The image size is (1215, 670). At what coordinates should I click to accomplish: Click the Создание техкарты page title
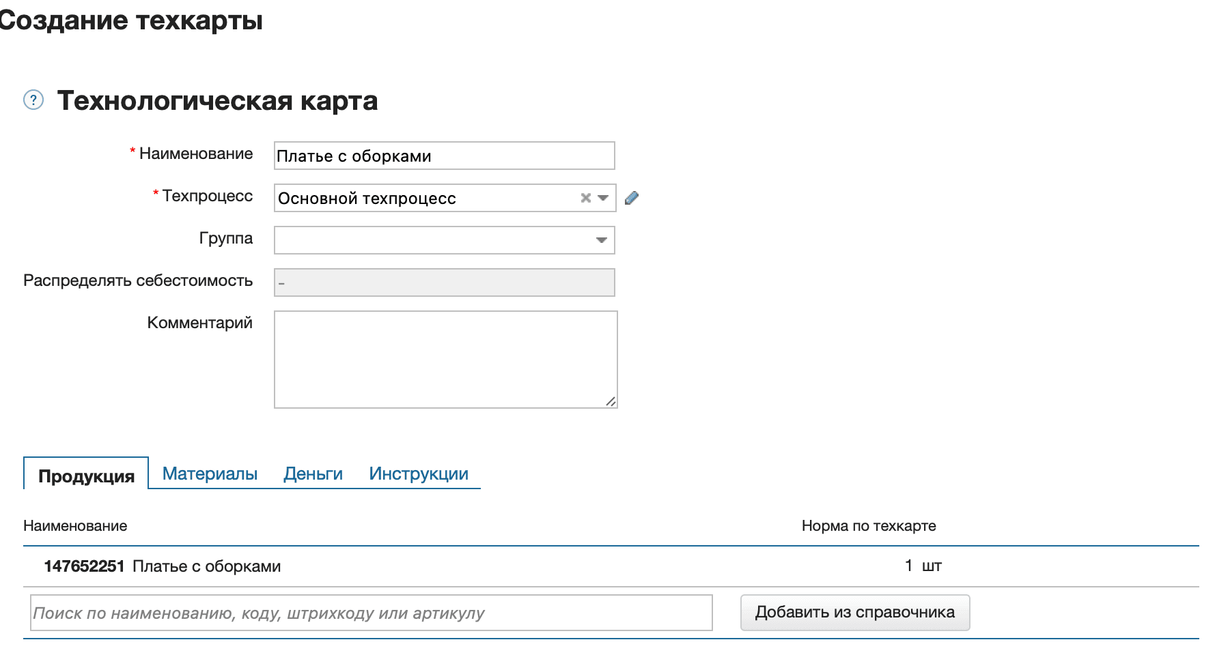point(130,20)
